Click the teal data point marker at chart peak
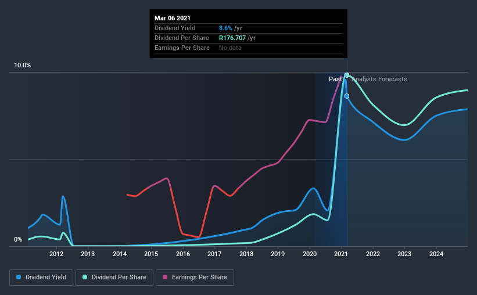477x295 pixels. coord(346,75)
